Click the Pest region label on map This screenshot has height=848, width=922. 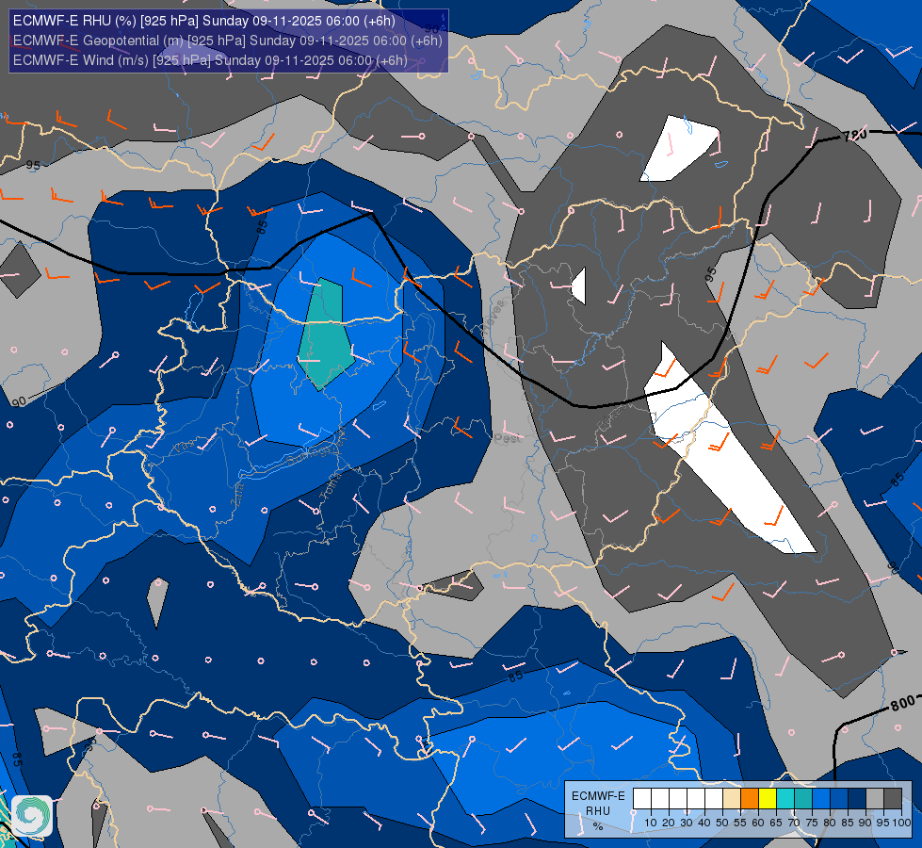point(507,438)
